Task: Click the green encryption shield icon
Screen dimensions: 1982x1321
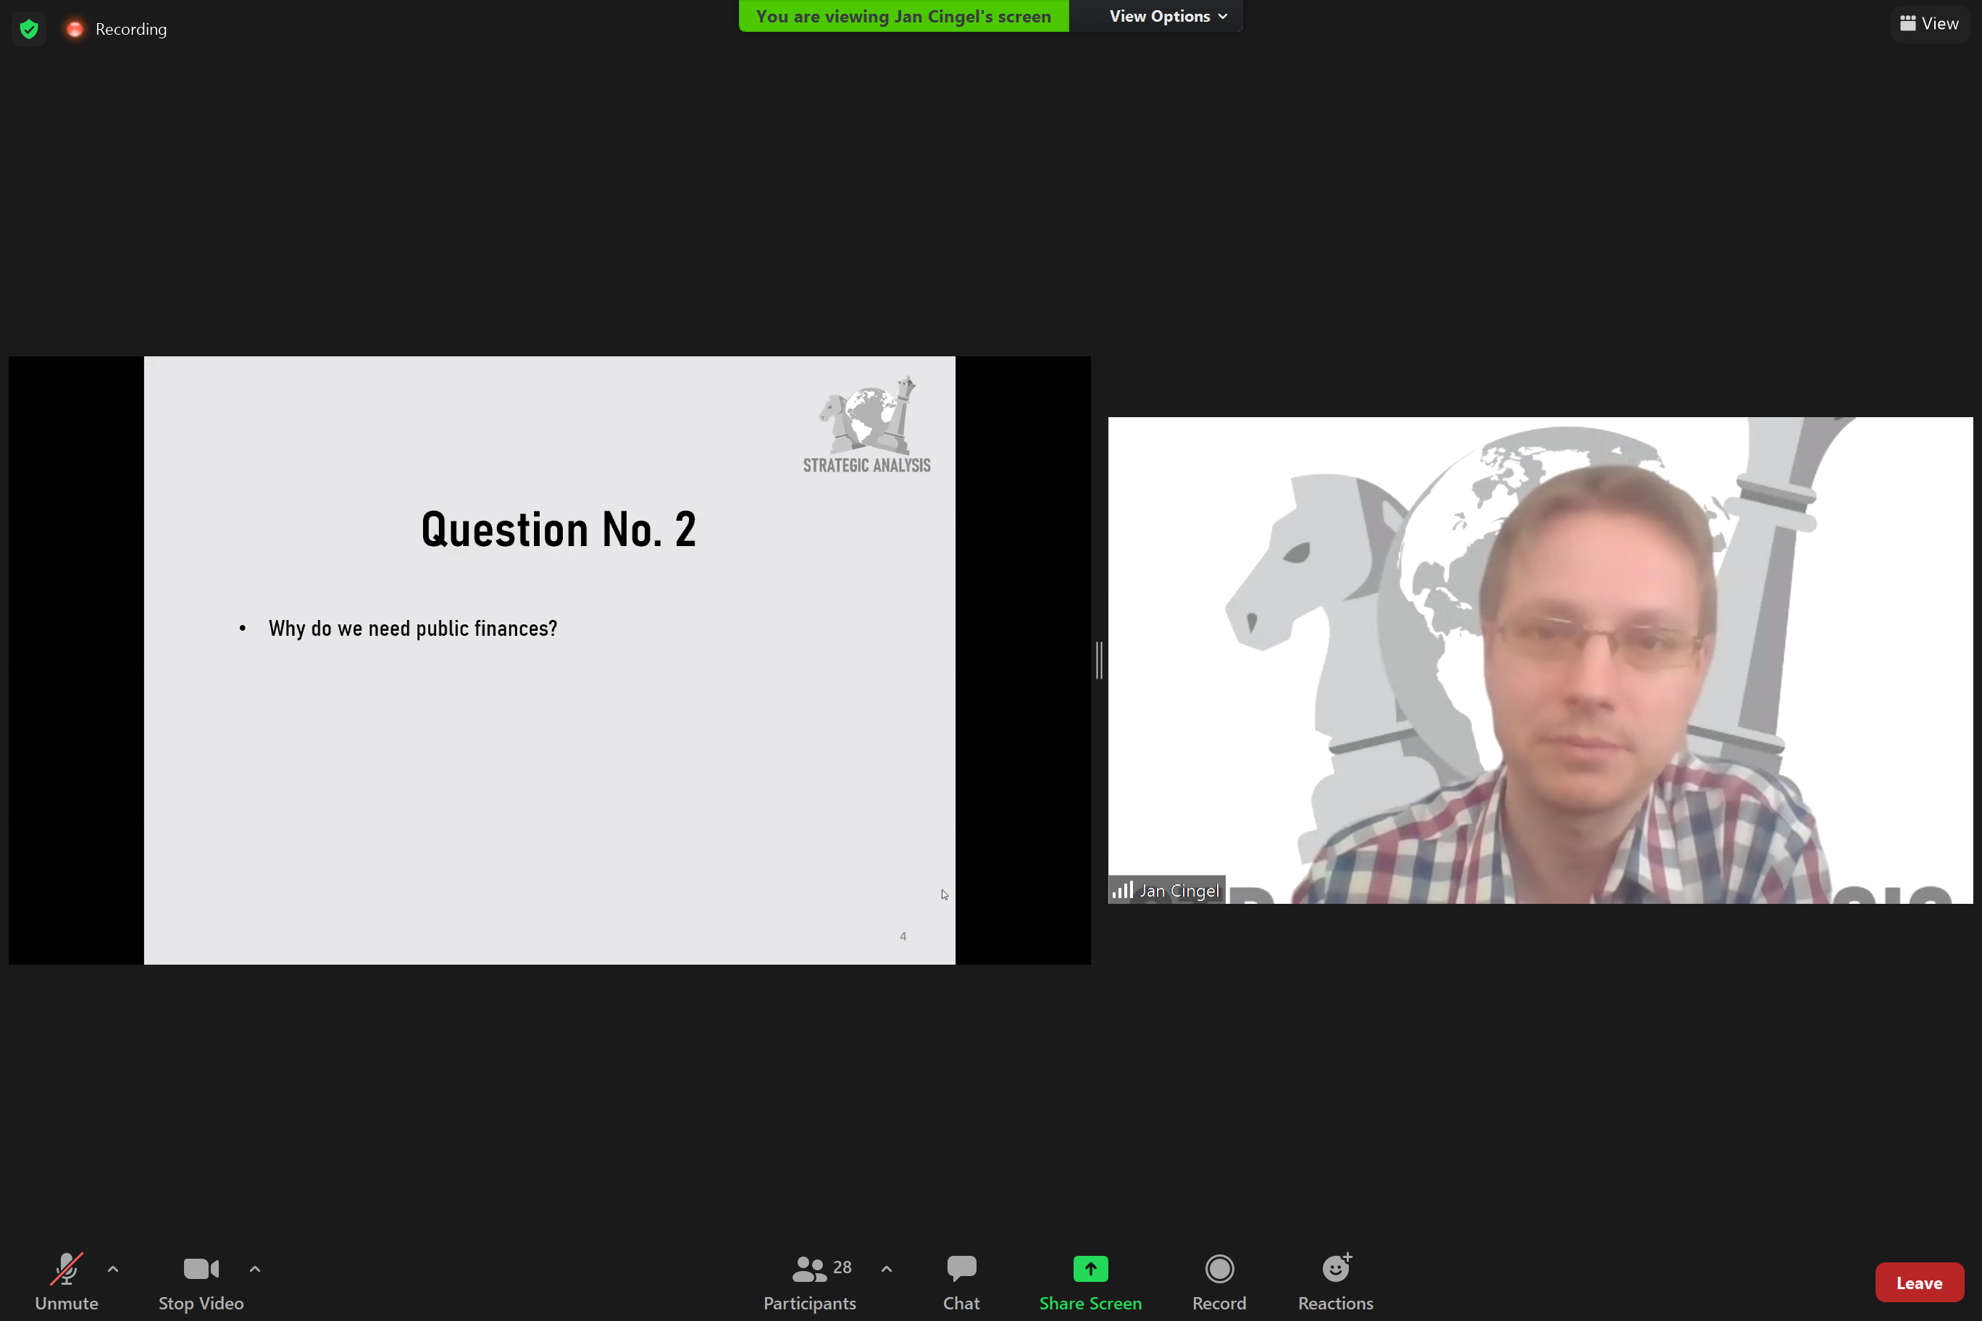Action: coord(29,30)
